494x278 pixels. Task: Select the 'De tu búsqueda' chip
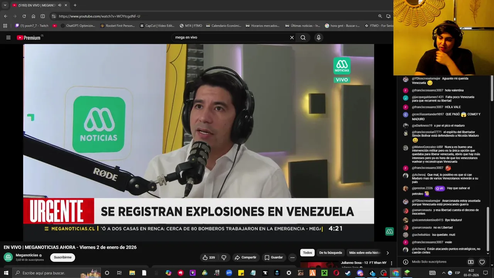(x=330, y=253)
